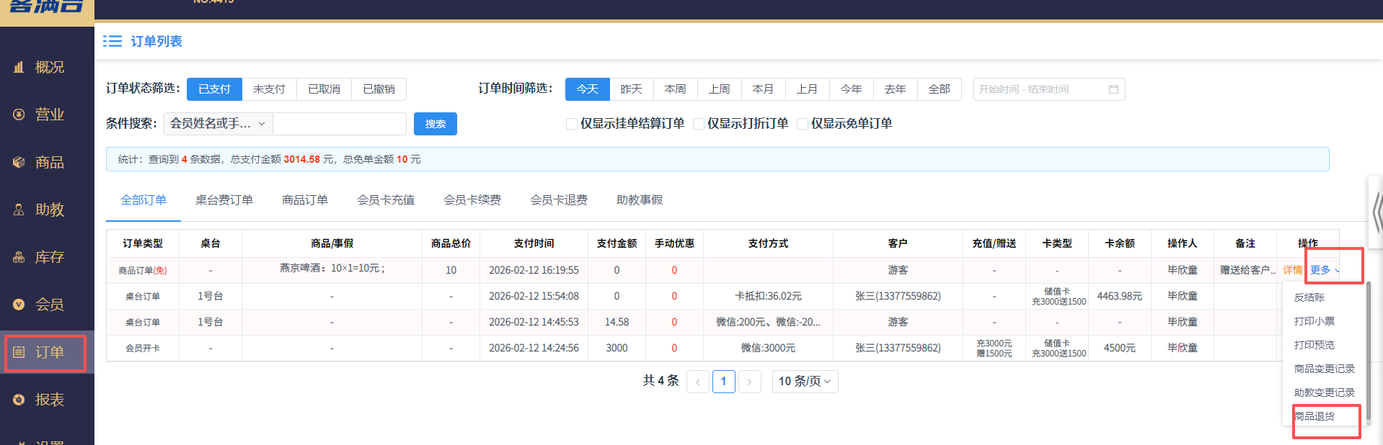Expand the 更多 actions dropdown
The width and height of the screenshot is (1383, 445).
click(x=1325, y=270)
